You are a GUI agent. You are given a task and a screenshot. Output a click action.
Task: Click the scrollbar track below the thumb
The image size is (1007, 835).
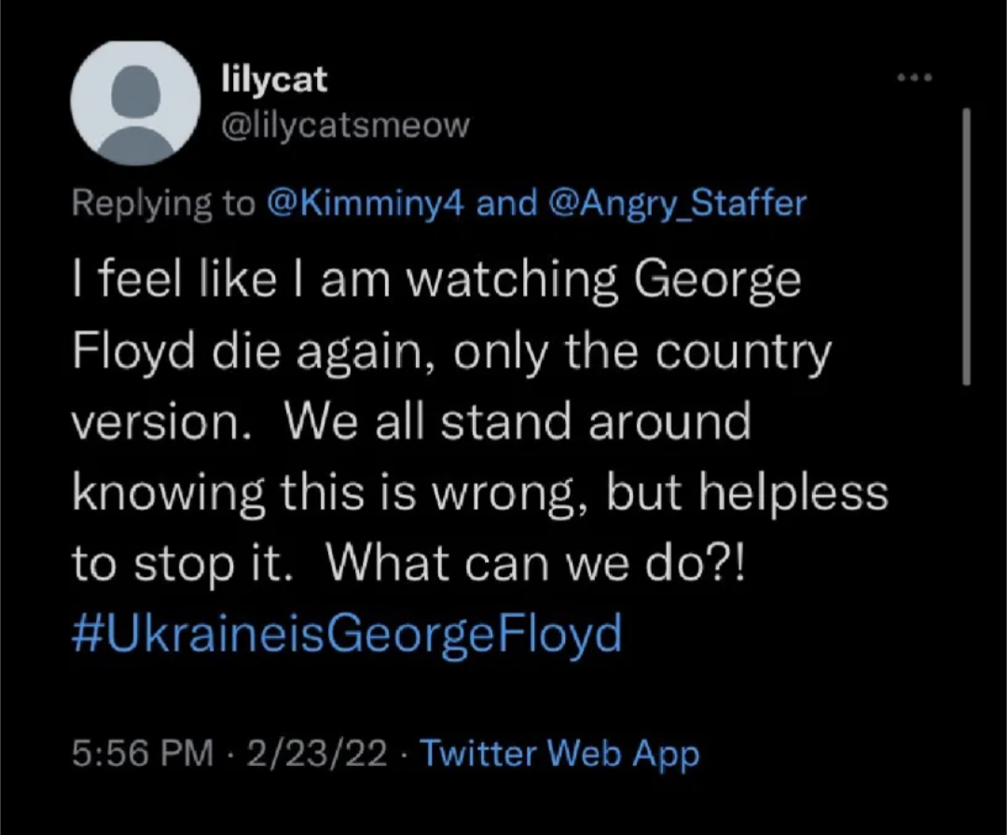(966, 559)
